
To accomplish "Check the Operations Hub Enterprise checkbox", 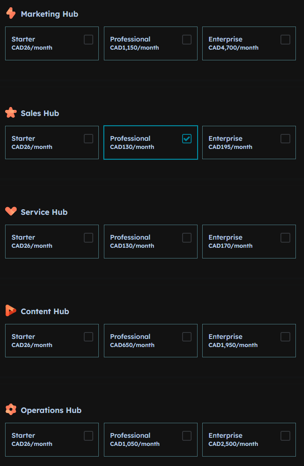I will (285, 436).
